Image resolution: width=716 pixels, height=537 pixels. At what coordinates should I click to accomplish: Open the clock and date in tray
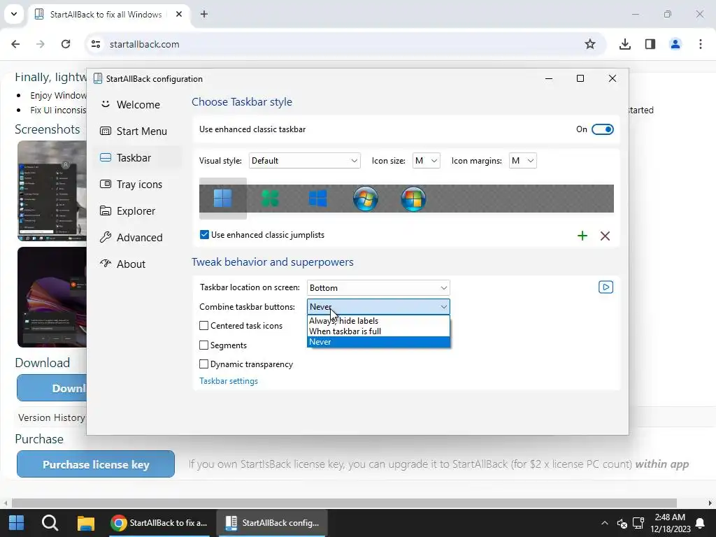tap(670, 523)
